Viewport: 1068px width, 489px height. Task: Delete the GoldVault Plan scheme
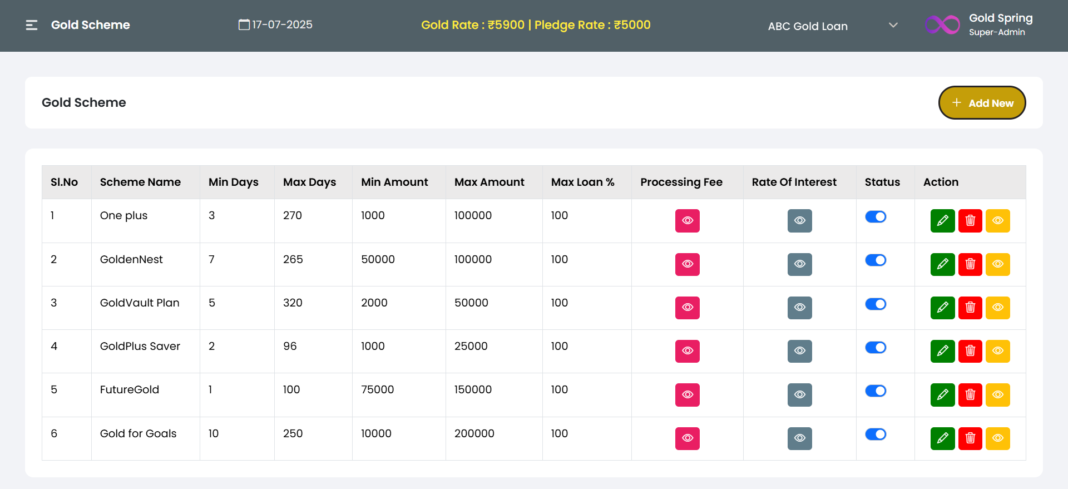[x=971, y=308]
